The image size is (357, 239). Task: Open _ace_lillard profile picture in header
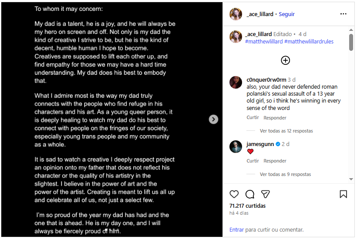[x=236, y=14]
